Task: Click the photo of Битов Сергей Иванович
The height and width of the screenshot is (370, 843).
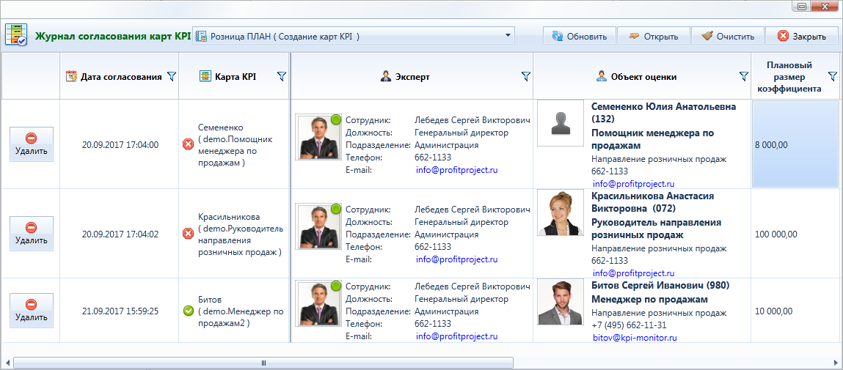Action: click(x=561, y=303)
